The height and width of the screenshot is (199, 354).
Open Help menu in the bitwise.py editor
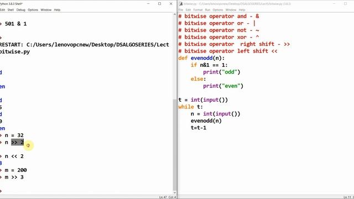(242, 10)
